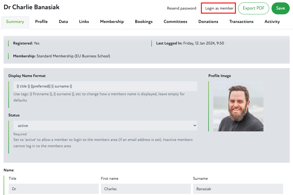Viewport: 293px width, 195px height.
Task: Click the Display Name Format field
Action: [105, 86]
